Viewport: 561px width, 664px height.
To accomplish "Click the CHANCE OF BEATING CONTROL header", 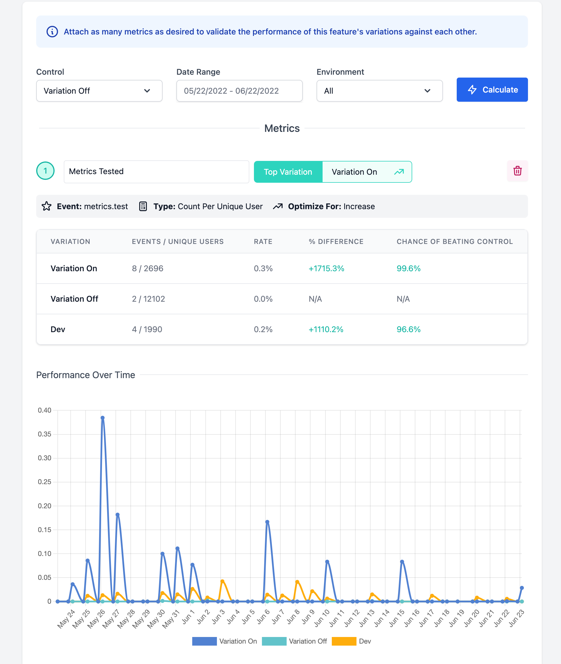I will click(x=454, y=241).
